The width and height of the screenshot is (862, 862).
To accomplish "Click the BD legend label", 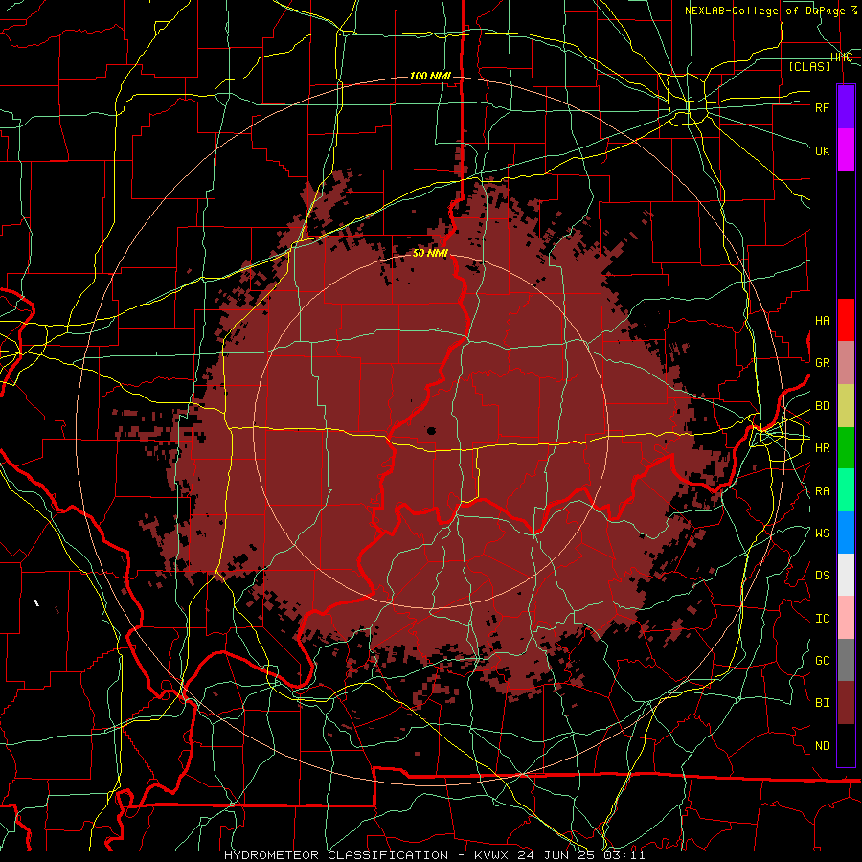I will click(x=822, y=406).
